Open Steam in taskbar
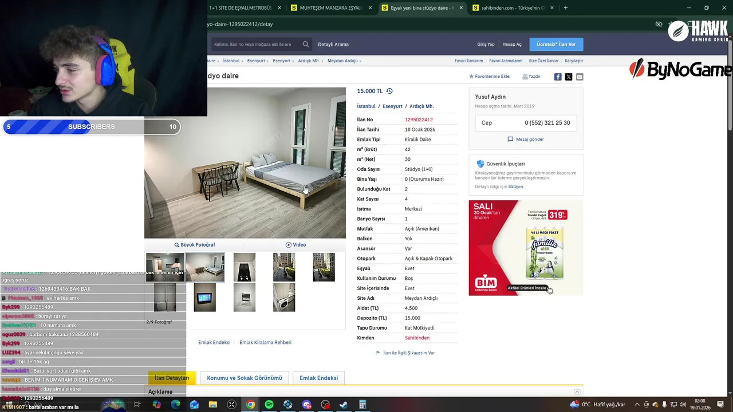 click(x=344, y=405)
